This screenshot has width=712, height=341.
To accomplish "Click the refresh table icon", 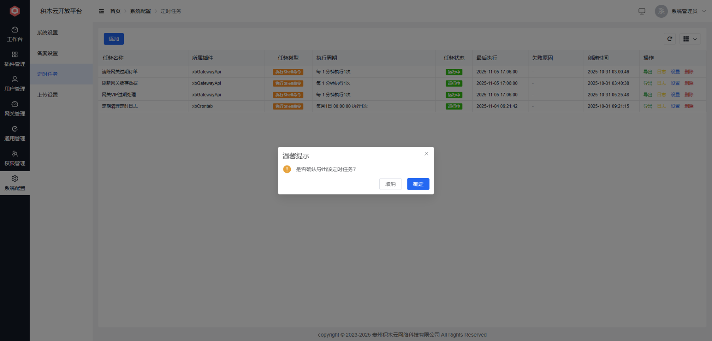I will coord(670,39).
